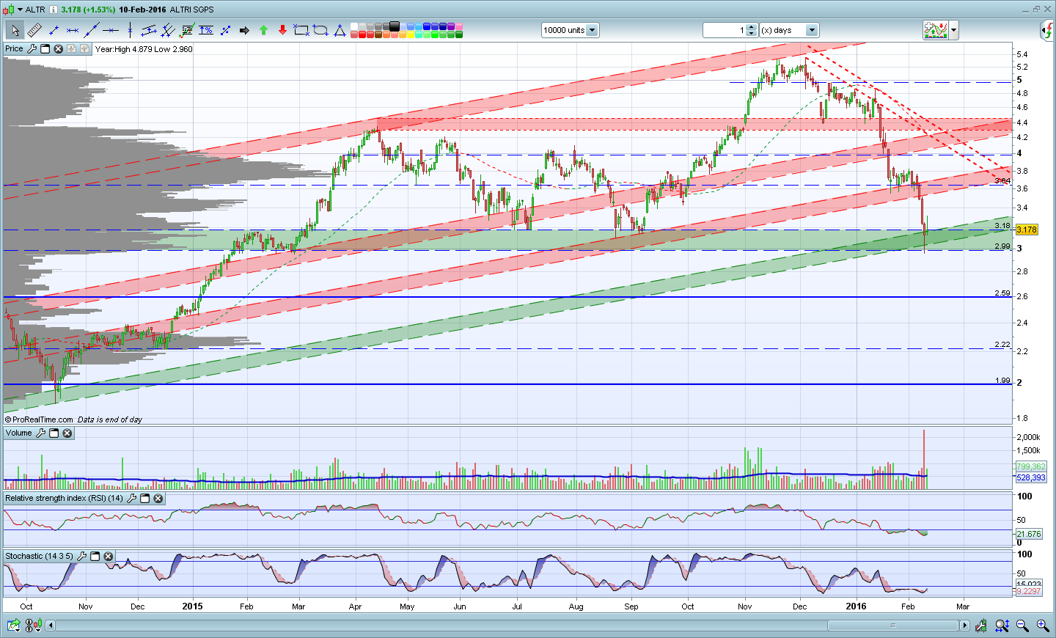Open the cursor mode icon beside scrollbar
Viewport: 1056px width, 638px height.
pos(983,626)
